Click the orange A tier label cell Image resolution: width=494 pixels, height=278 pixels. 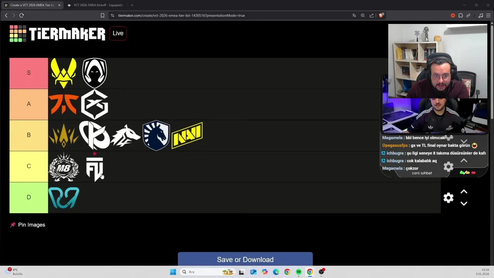coord(29,104)
